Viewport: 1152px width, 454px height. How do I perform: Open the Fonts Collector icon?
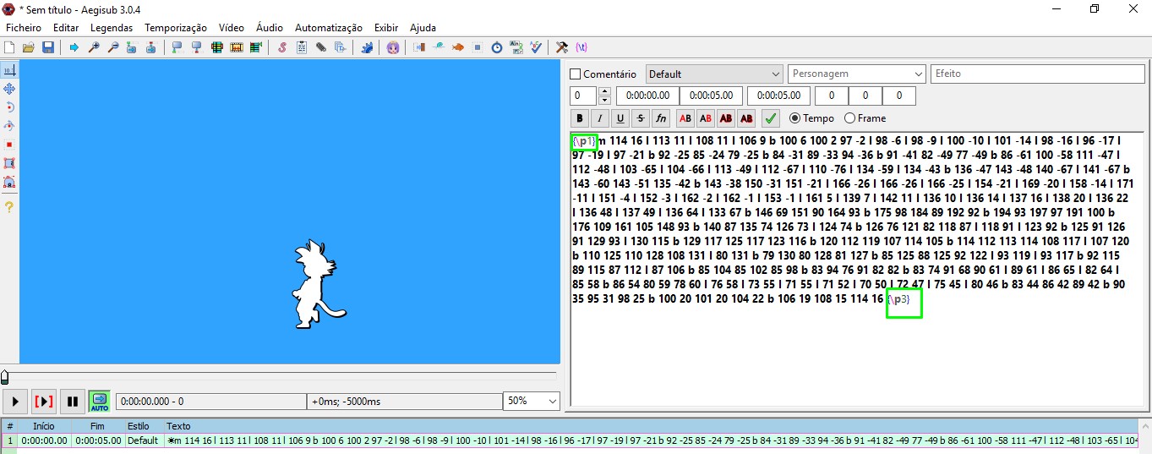(341, 47)
